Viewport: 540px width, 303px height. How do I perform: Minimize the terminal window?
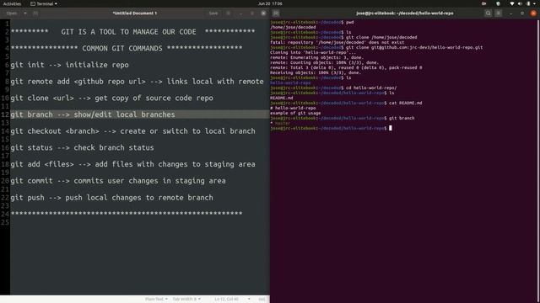[510, 13]
